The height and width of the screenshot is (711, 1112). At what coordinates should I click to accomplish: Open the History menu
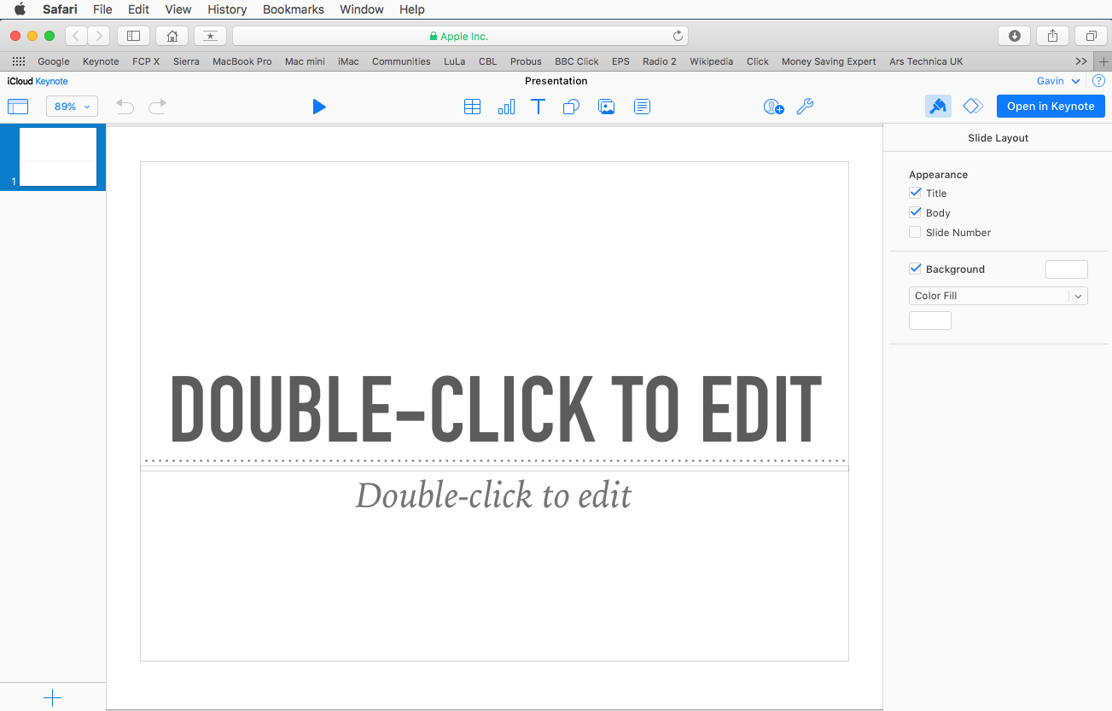(x=227, y=9)
